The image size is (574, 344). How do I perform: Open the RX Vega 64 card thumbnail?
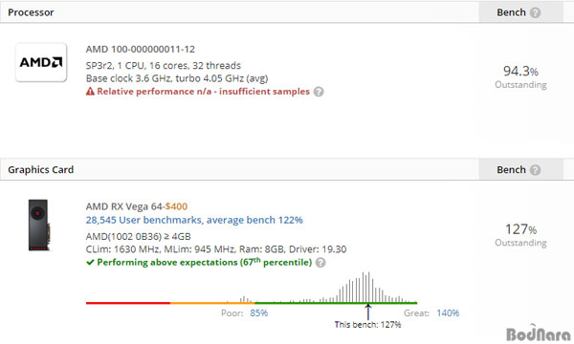[x=39, y=225]
